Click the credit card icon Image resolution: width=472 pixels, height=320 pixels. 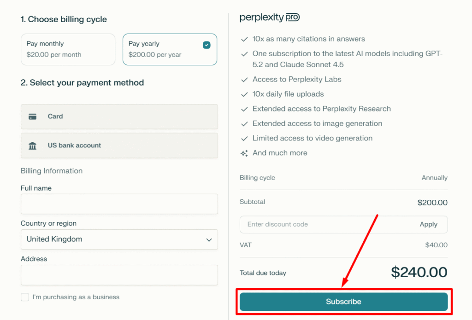tap(33, 116)
